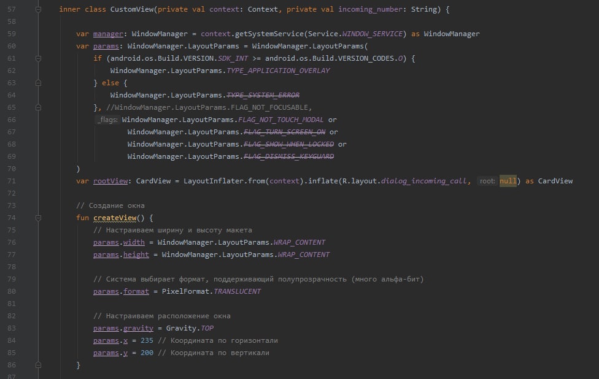
Task: Click the 'Настраиваем расположение окна' comment
Action: click(x=162, y=316)
